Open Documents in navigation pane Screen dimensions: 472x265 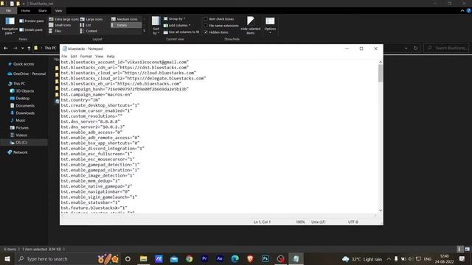[22, 106]
